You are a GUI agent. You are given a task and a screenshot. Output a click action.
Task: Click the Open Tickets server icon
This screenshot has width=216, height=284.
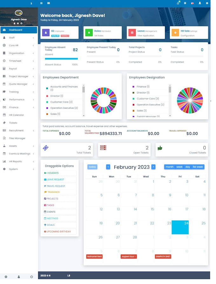click(x=103, y=148)
